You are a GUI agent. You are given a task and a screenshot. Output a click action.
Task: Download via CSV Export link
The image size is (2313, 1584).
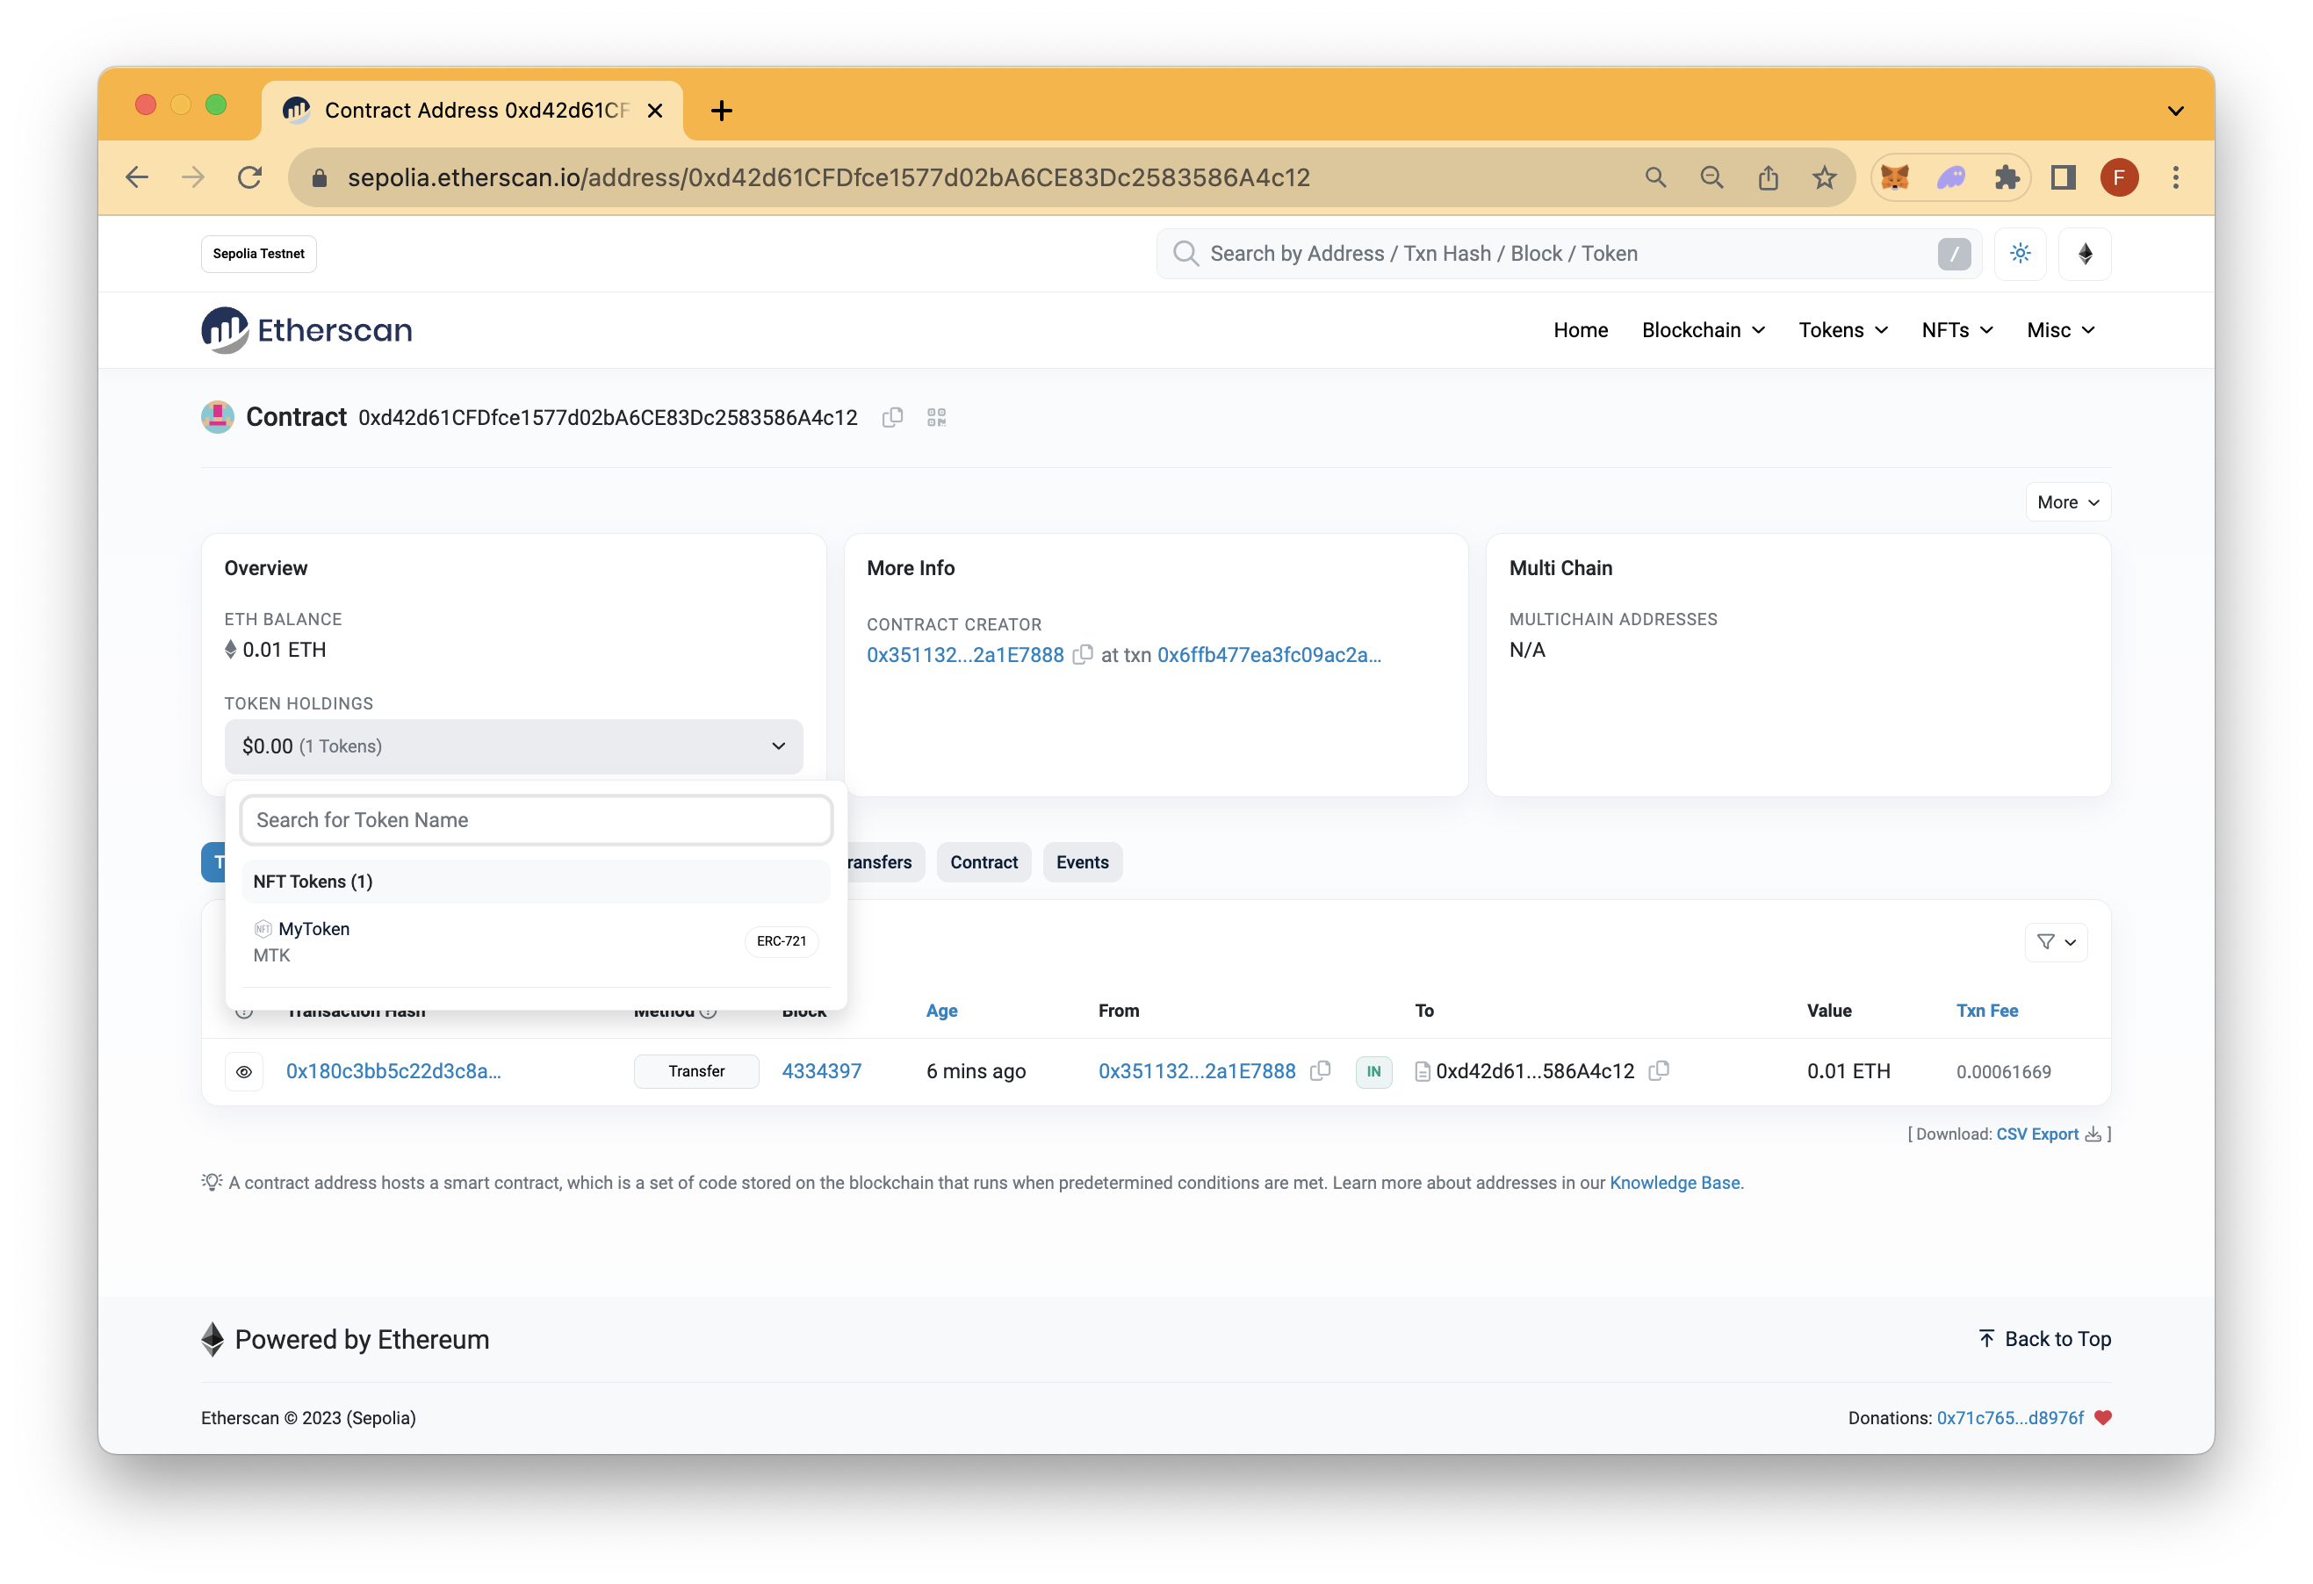pyautogui.click(x=2036, y=1134)
